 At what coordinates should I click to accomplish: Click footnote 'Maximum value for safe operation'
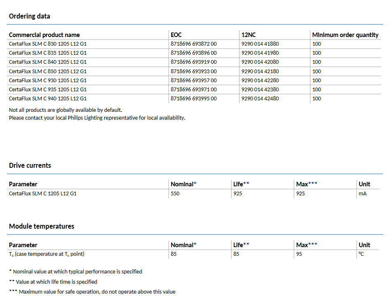pos(92,292)
